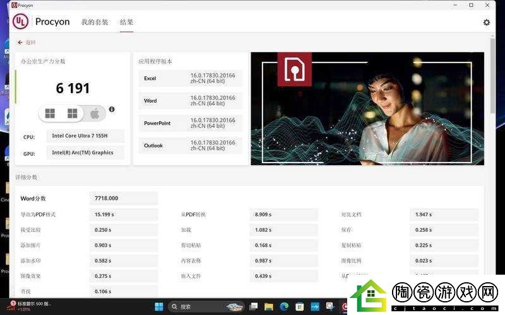This screenshot has width=505, height=315.
Task: Switch to the 我的套装 tab
Action: [95, 22]
